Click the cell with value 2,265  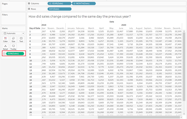point(62,31)
